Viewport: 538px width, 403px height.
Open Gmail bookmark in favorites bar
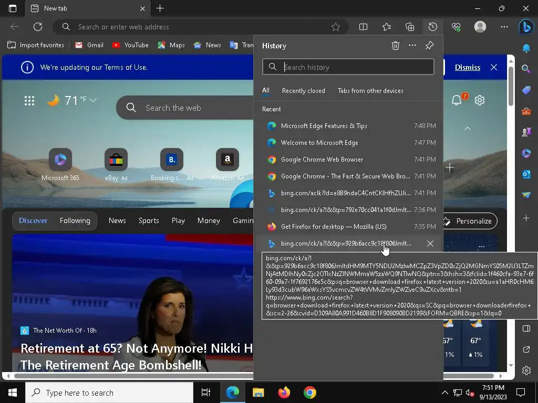[x=89, y=45]
